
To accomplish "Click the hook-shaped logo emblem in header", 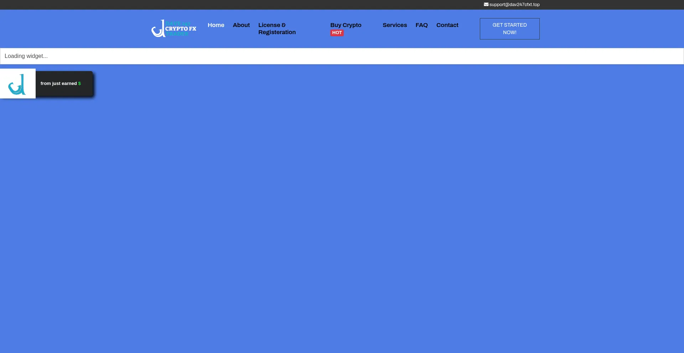I will (x=158, y=29).
